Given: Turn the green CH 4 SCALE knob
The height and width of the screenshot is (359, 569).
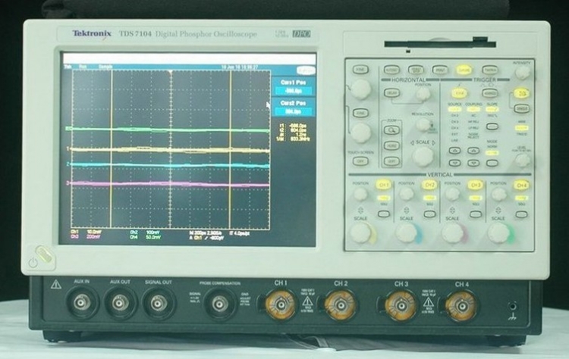Looking at the screenshot, I should [499, 233].
